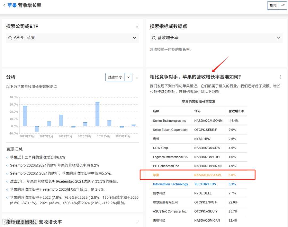Screen dimensions: 288x227
Task: Click the 货币 currency button
Action: click(273, 6)
